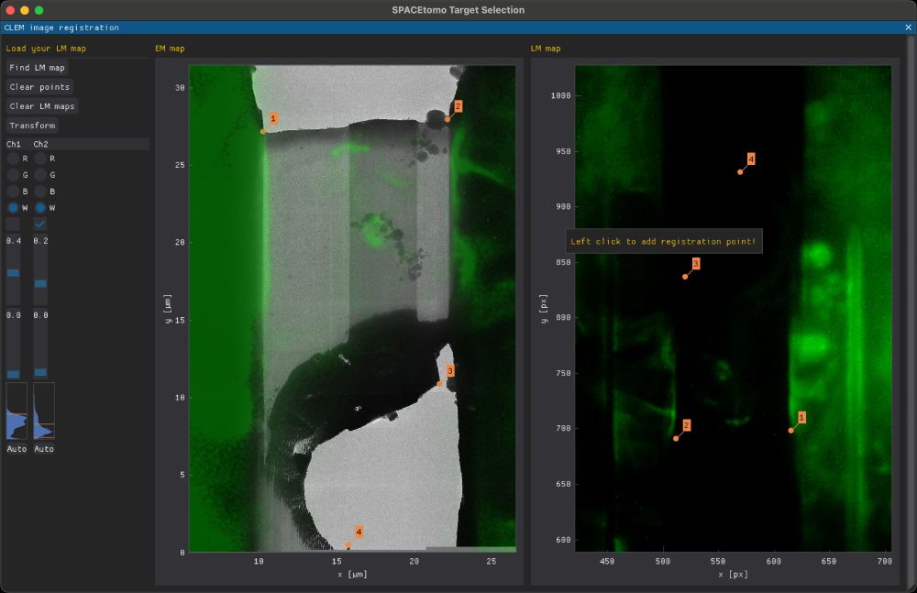Select the G color option for Ch2
The image size is (917, 593).
pyautogui.click(x=40, y=175)
